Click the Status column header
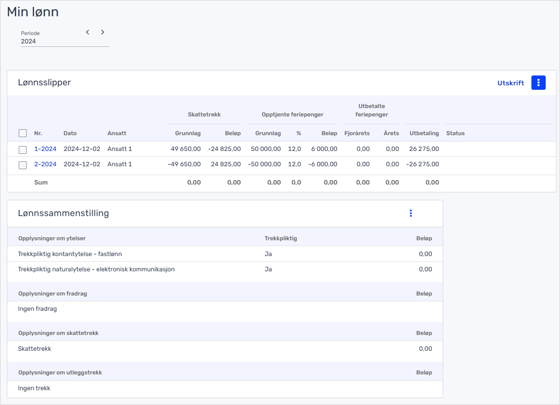The image size is (560, 405). pyautogui.click(x=455, y=133)
